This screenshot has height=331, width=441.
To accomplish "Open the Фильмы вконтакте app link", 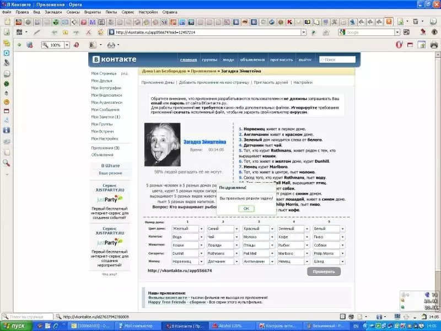I will pos(168,297).
